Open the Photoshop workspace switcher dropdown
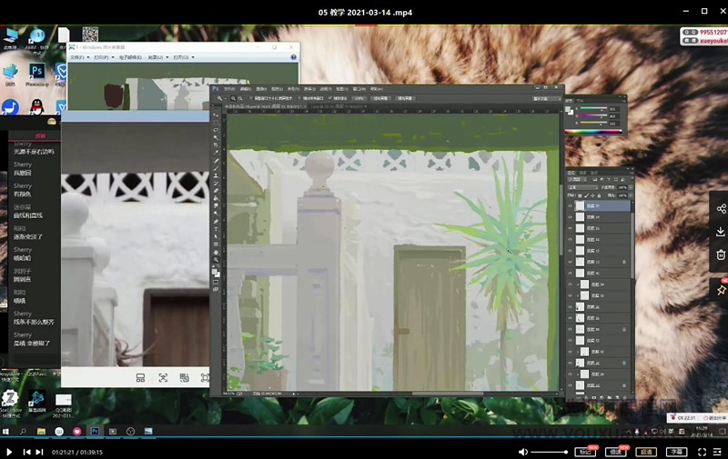This screenshot has width=728, height=459. click(x=546, y=97)
